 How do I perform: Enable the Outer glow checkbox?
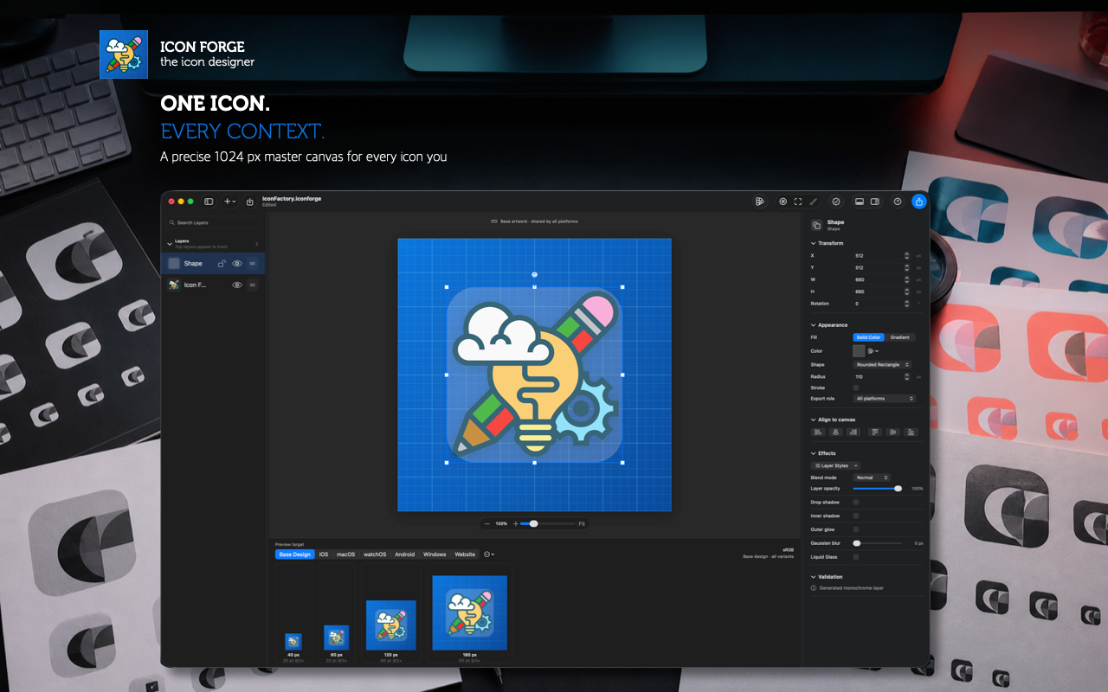click(856, 529)
